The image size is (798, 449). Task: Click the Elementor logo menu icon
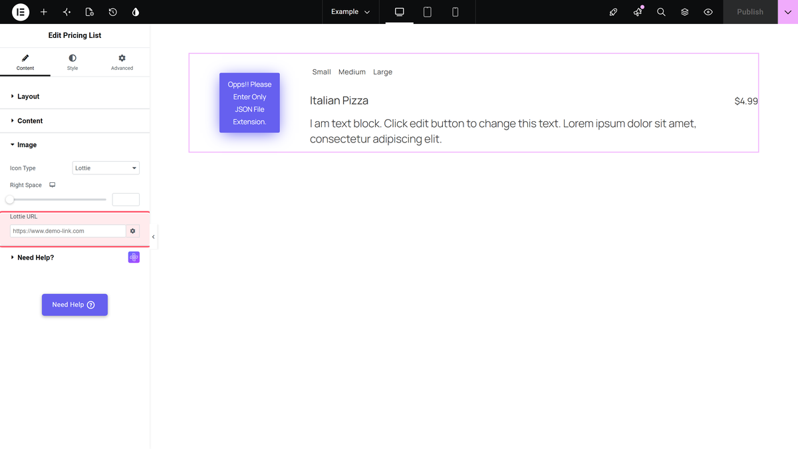(21, 12)
